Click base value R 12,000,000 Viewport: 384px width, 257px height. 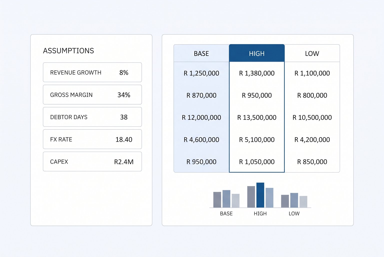click(x=201, y=118)
